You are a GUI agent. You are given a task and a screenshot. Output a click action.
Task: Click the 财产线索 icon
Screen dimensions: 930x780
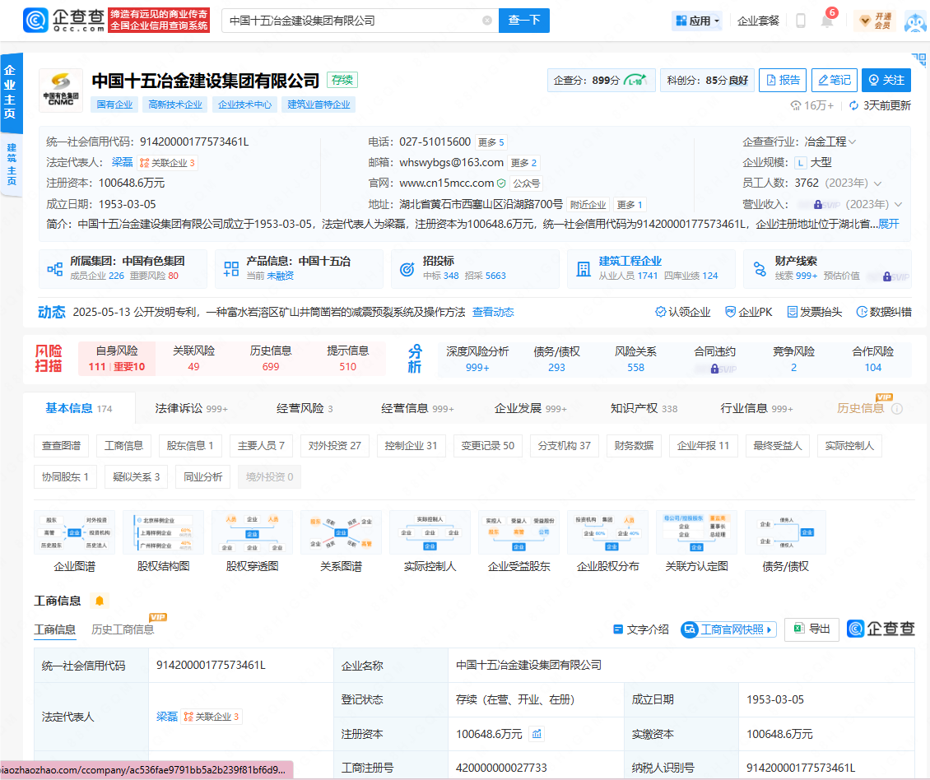click(760, 269)
